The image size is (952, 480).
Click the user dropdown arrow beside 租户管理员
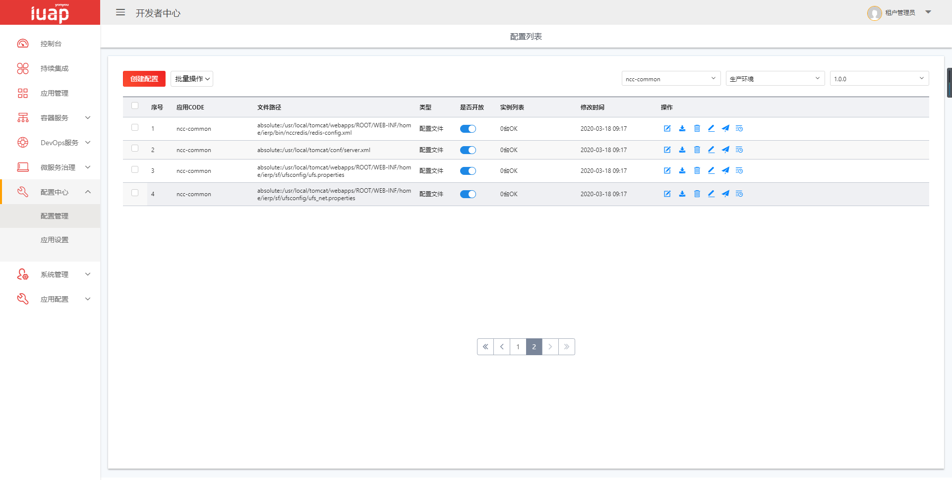coord(928,12)
